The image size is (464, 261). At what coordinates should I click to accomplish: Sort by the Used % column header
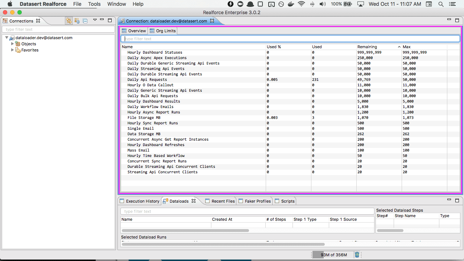pos(289,47)
